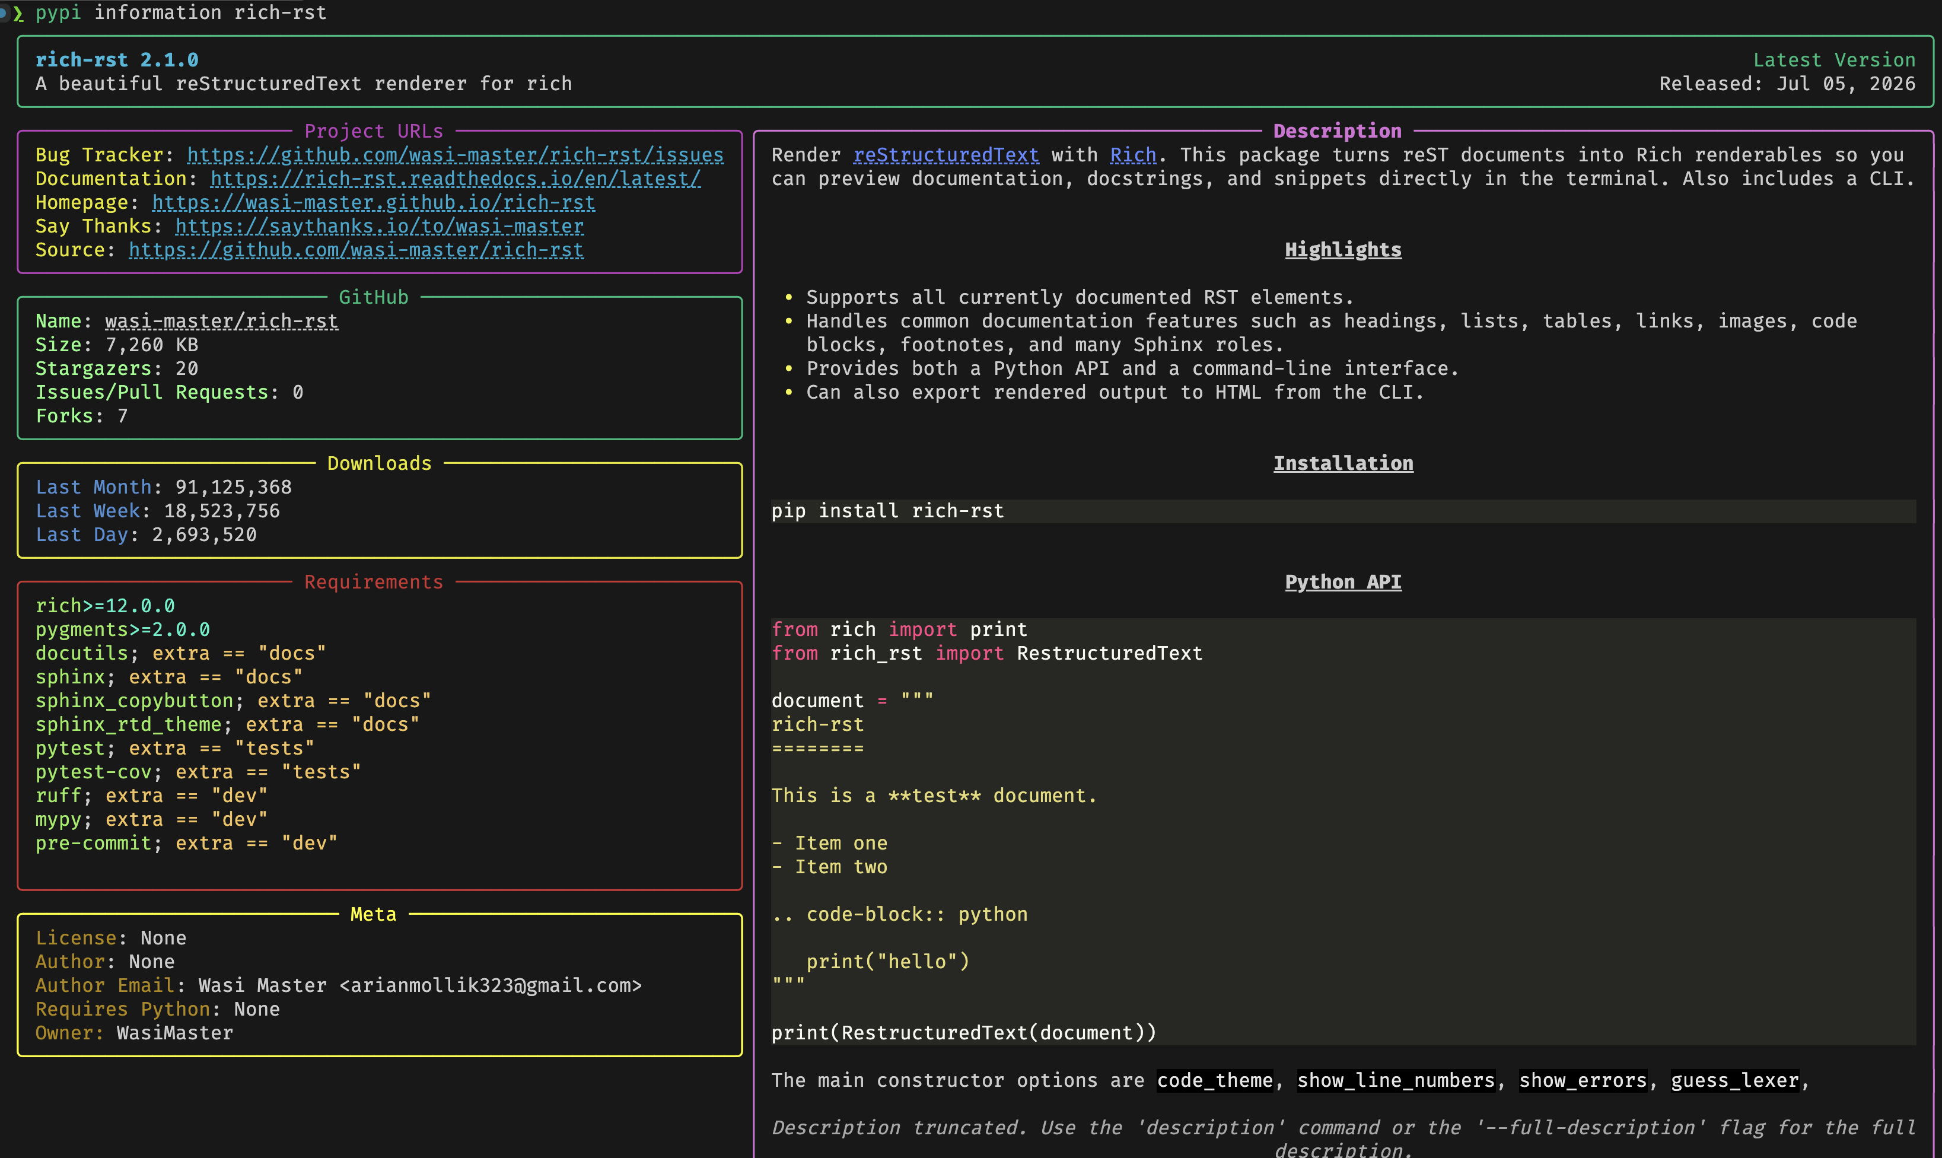Click the 'Stargazers: 20' row

click(117, 368)
